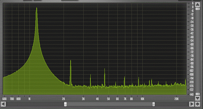Click the -84 dB scale label
Image resolution: width=203 pixels, height=109 pixels.
[x=192, y=59]
